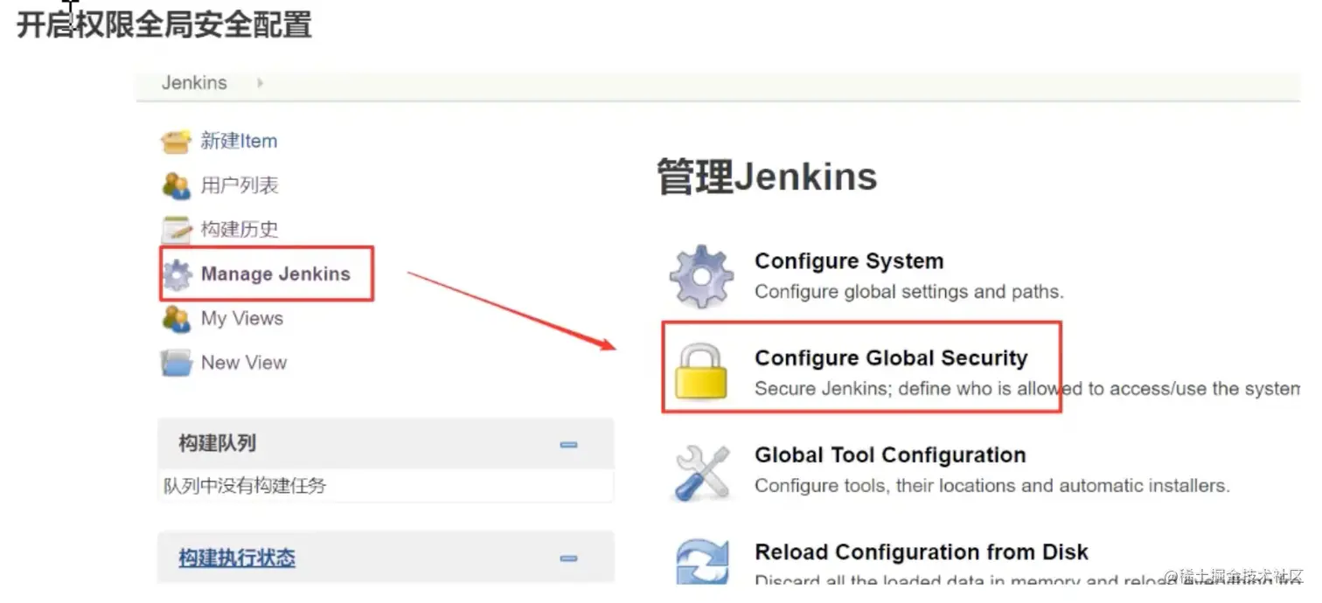This screenshot has height=603, width=1322.
Task: Select the 开启权限全局安全配置 heading
Action: click(x=164, y=24)
